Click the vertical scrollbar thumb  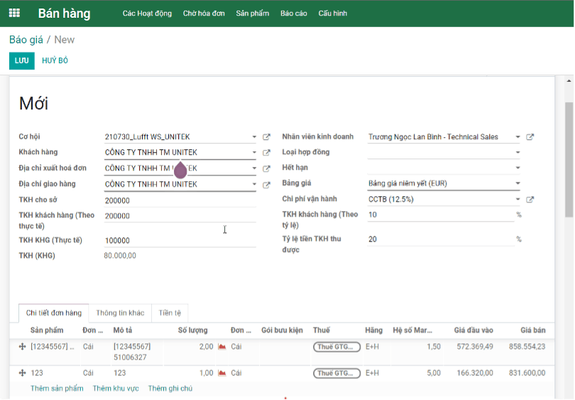(569, 160)
